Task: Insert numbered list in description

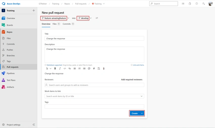Action: click(x=79, y=69)
